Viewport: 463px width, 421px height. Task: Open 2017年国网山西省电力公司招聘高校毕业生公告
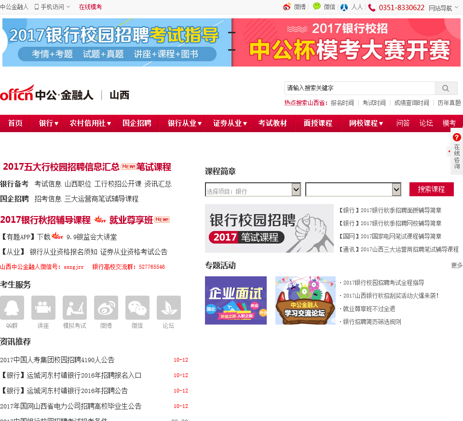[71, 406]
